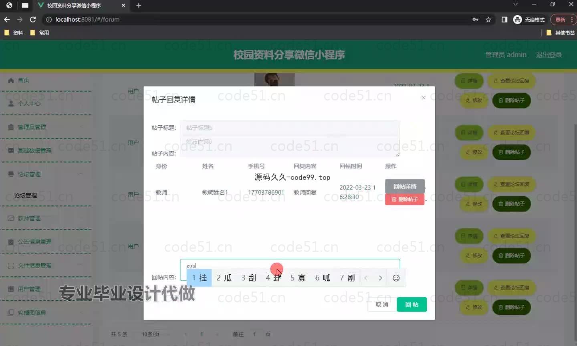Show next IME candidates page arrow

click(380, 278)
